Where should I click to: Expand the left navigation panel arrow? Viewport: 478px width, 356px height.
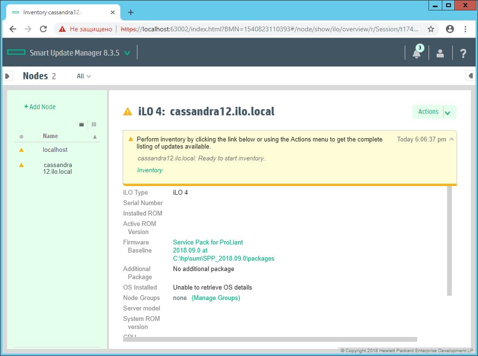point(7,75)
